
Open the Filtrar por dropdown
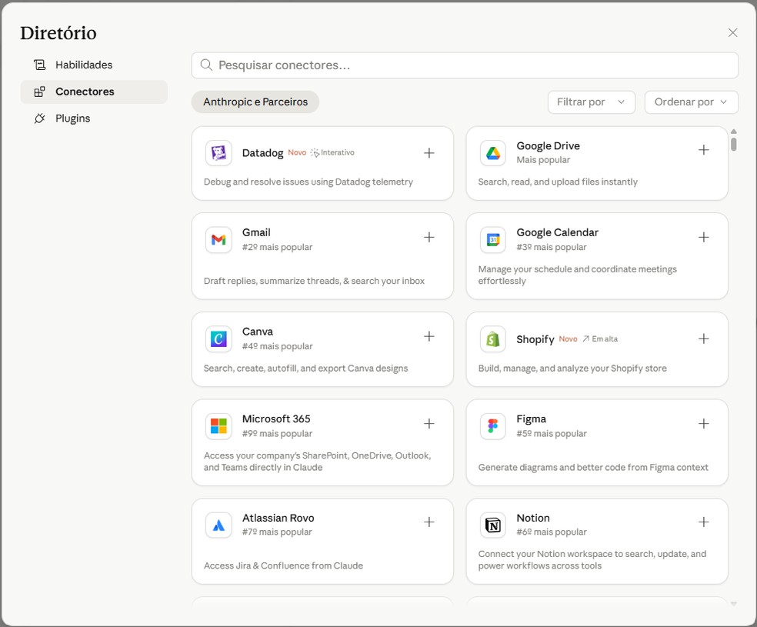592,102
